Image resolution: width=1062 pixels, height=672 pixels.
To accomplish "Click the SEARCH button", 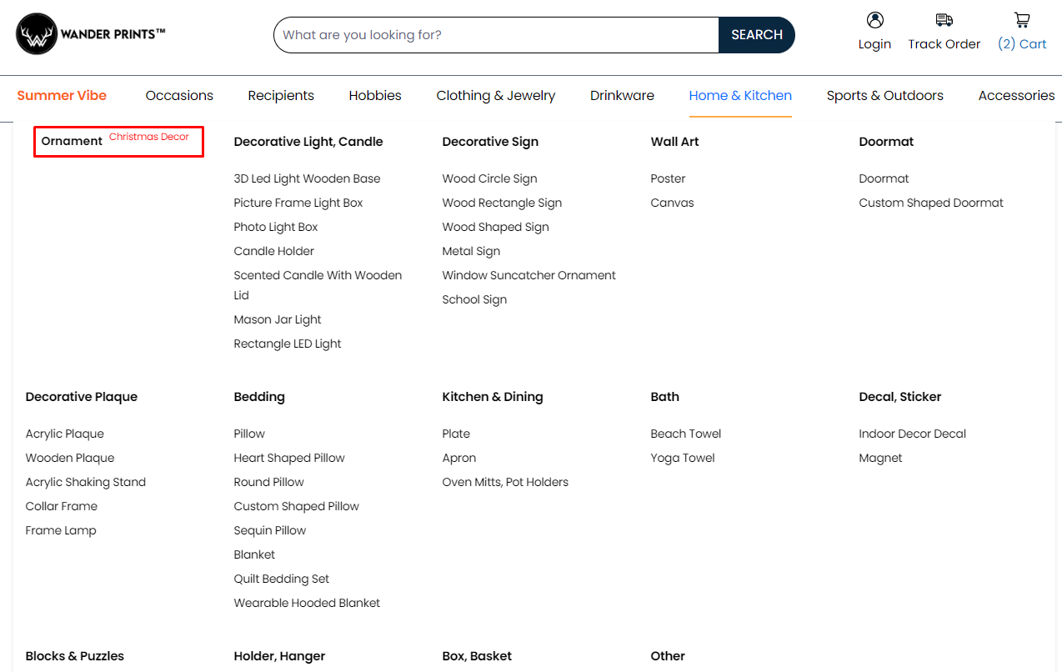I will pos(757,35).
